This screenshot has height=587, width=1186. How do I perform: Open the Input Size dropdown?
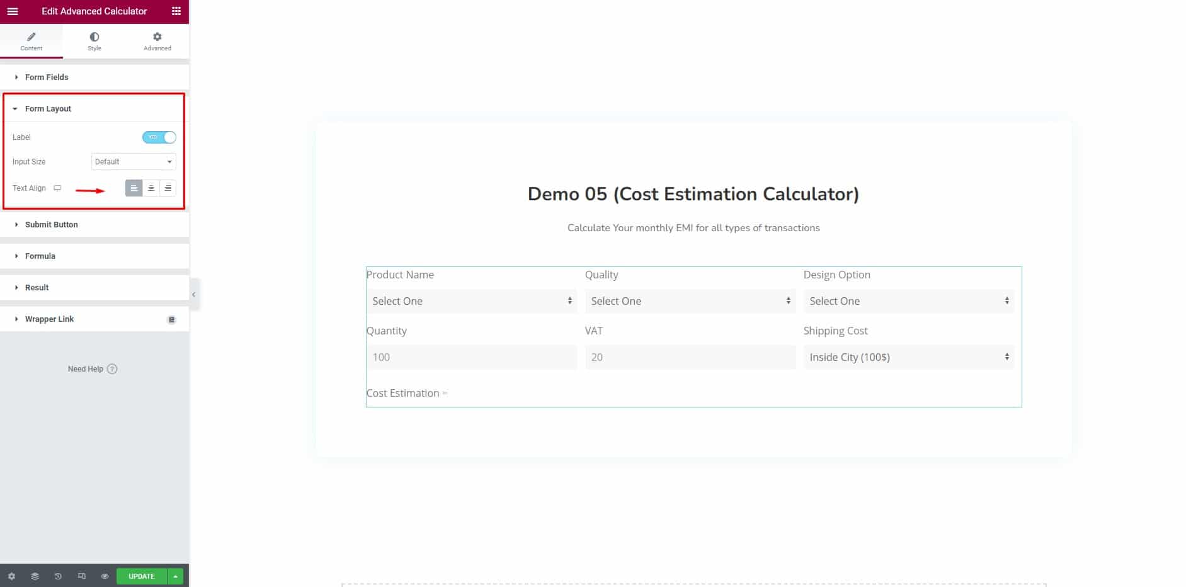[x=133, y=161]
